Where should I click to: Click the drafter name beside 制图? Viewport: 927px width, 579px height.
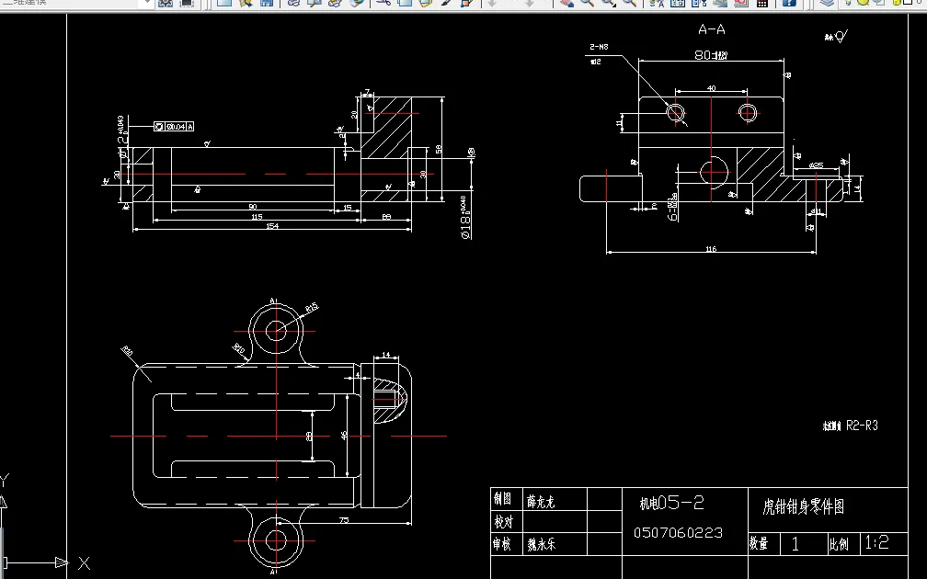pos(541,502)
